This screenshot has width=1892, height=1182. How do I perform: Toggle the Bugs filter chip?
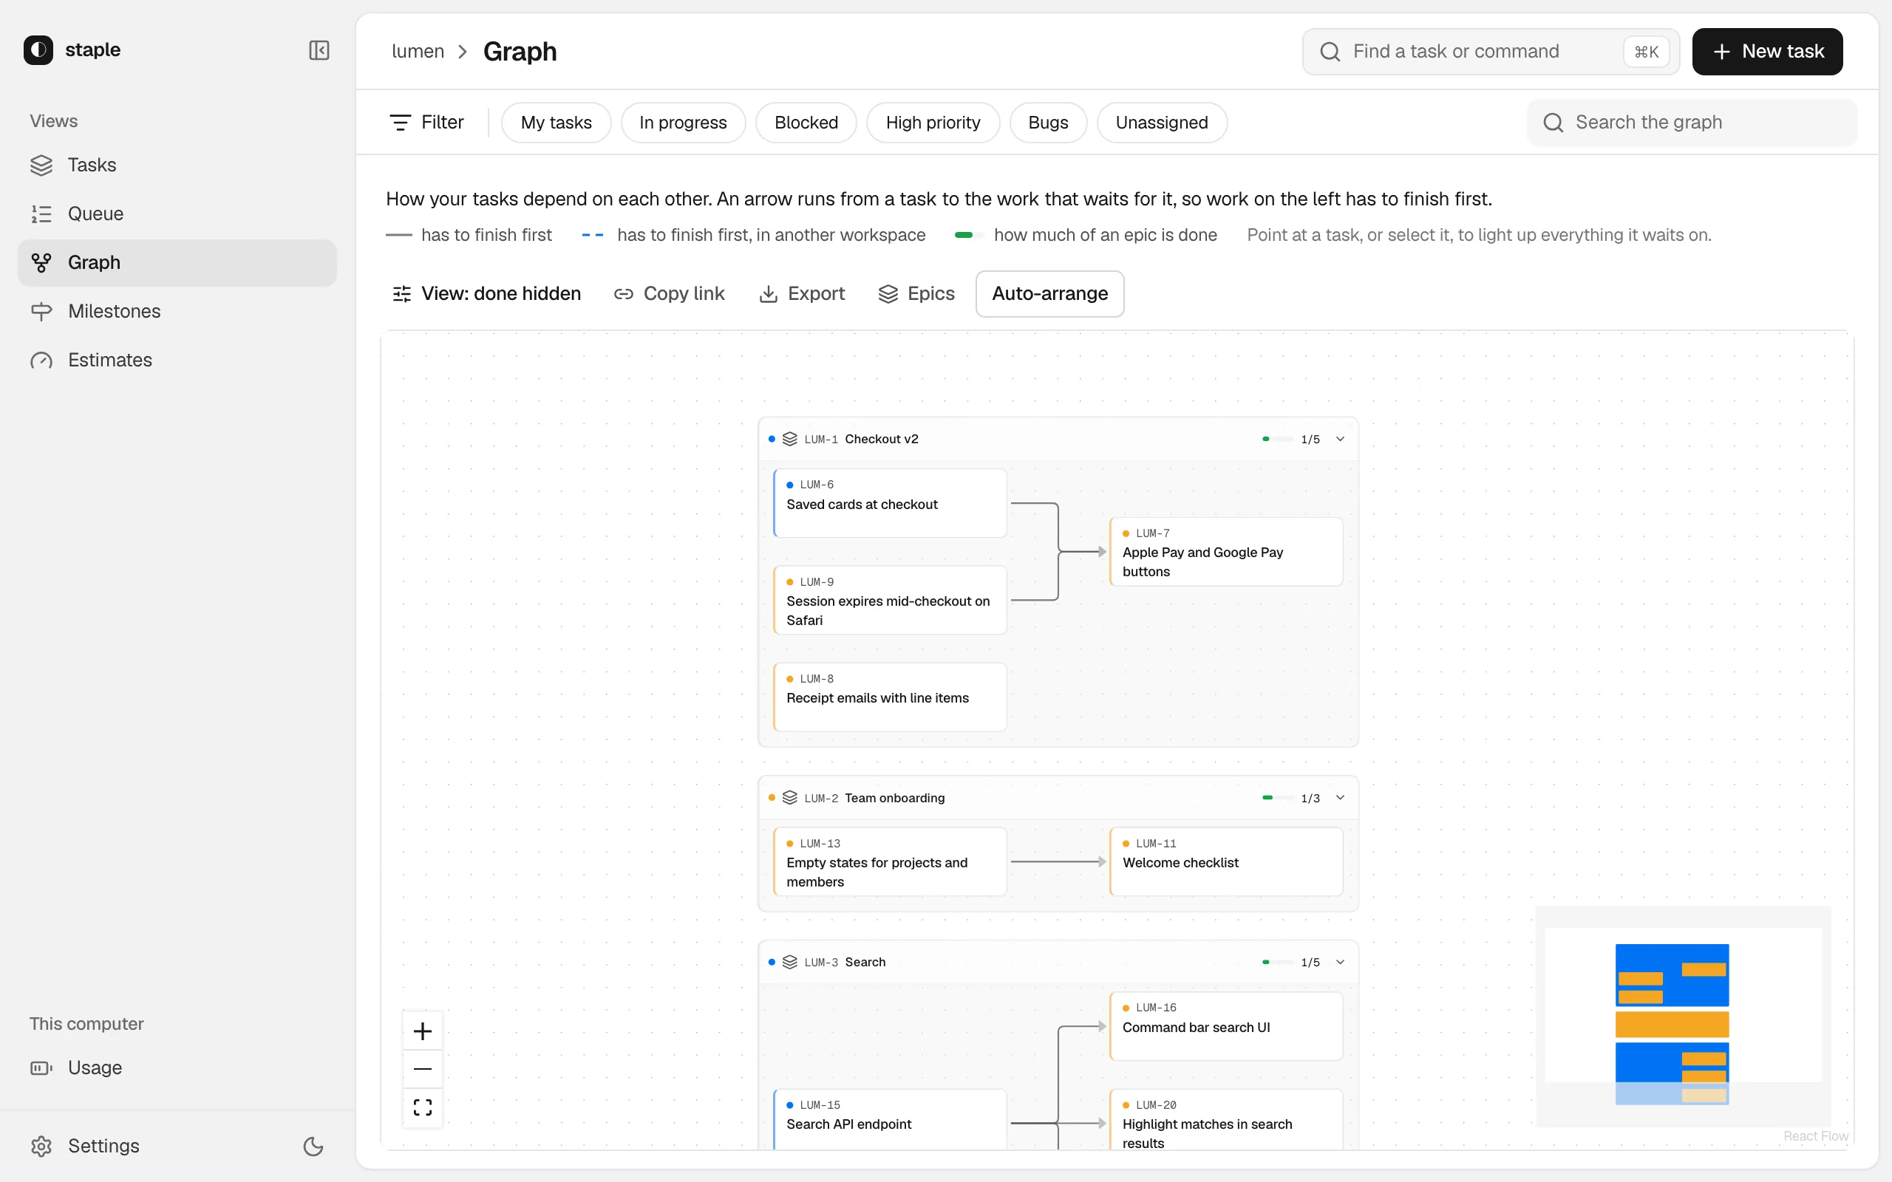[1048, 123]
